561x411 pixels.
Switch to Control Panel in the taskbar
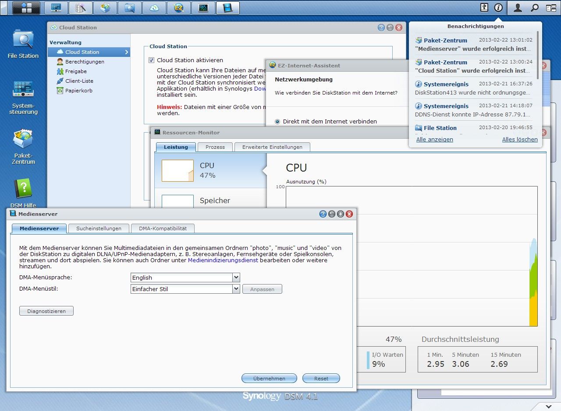[56, 7]
